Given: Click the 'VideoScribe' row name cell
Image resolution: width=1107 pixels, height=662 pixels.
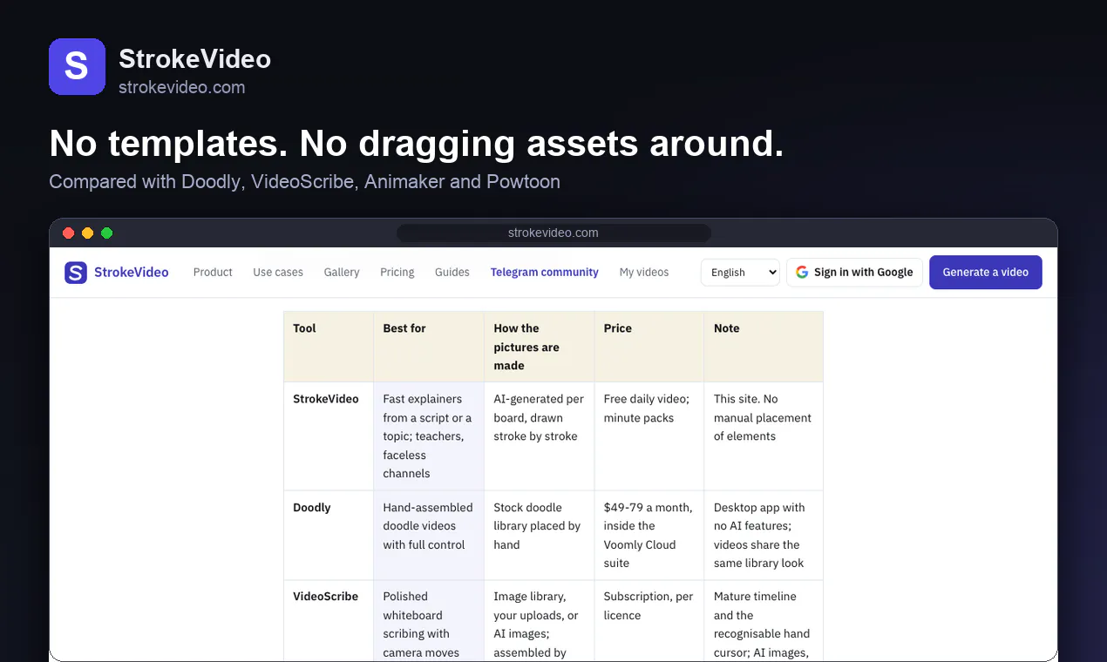Looking at the screenshot, I should pyautogui.click(x=329, y=621).
